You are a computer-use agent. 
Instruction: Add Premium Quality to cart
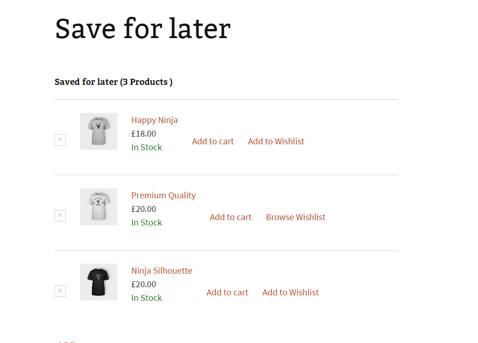pos(230,217)
